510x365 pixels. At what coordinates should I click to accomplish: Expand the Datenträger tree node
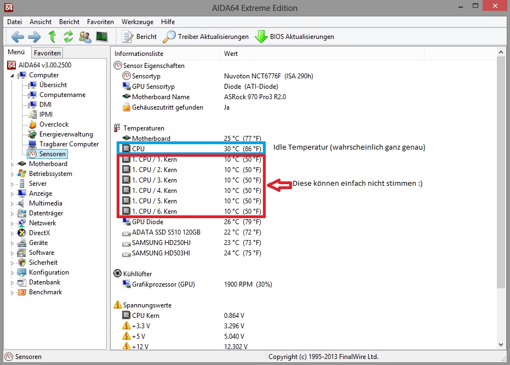coord(13,214)
